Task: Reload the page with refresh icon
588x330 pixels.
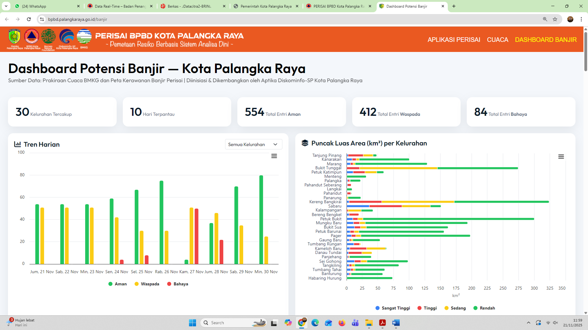Action: point(29,19)
